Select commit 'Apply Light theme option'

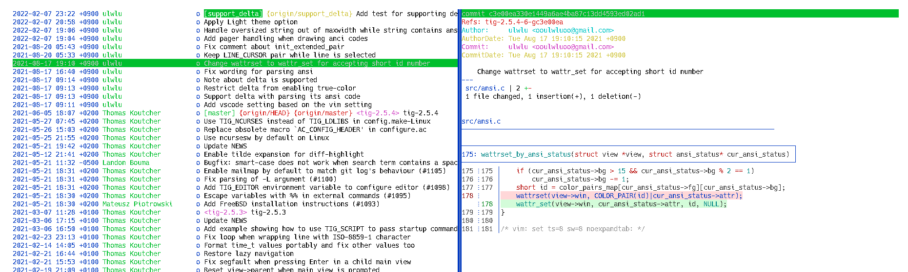(x=235, y=22)
